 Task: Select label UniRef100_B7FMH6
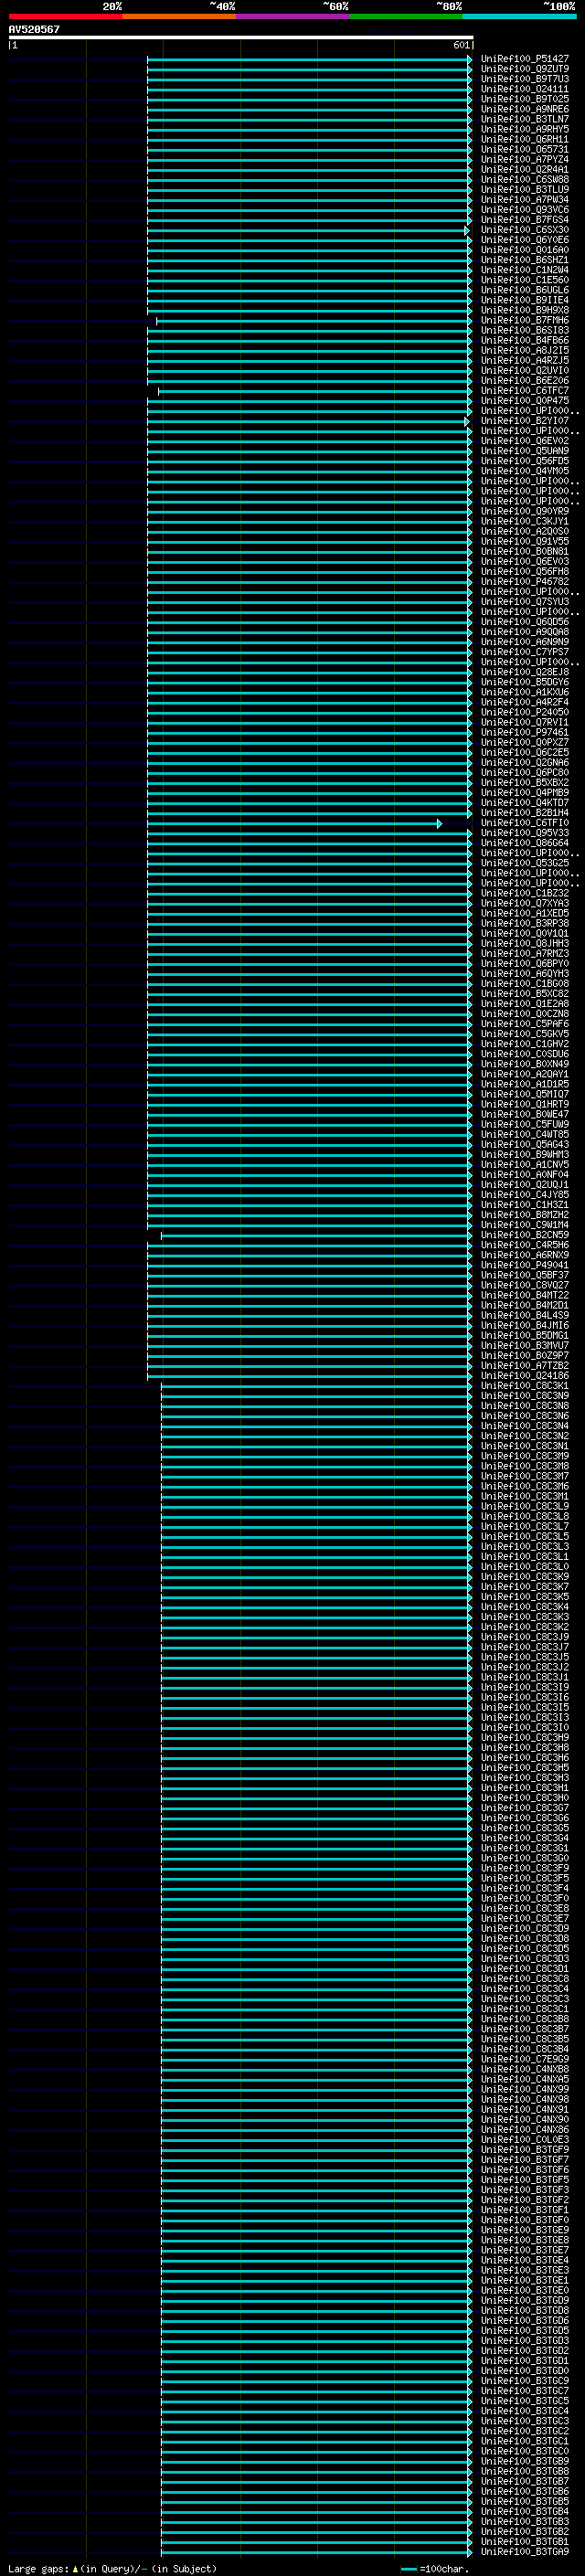(525, 320)
